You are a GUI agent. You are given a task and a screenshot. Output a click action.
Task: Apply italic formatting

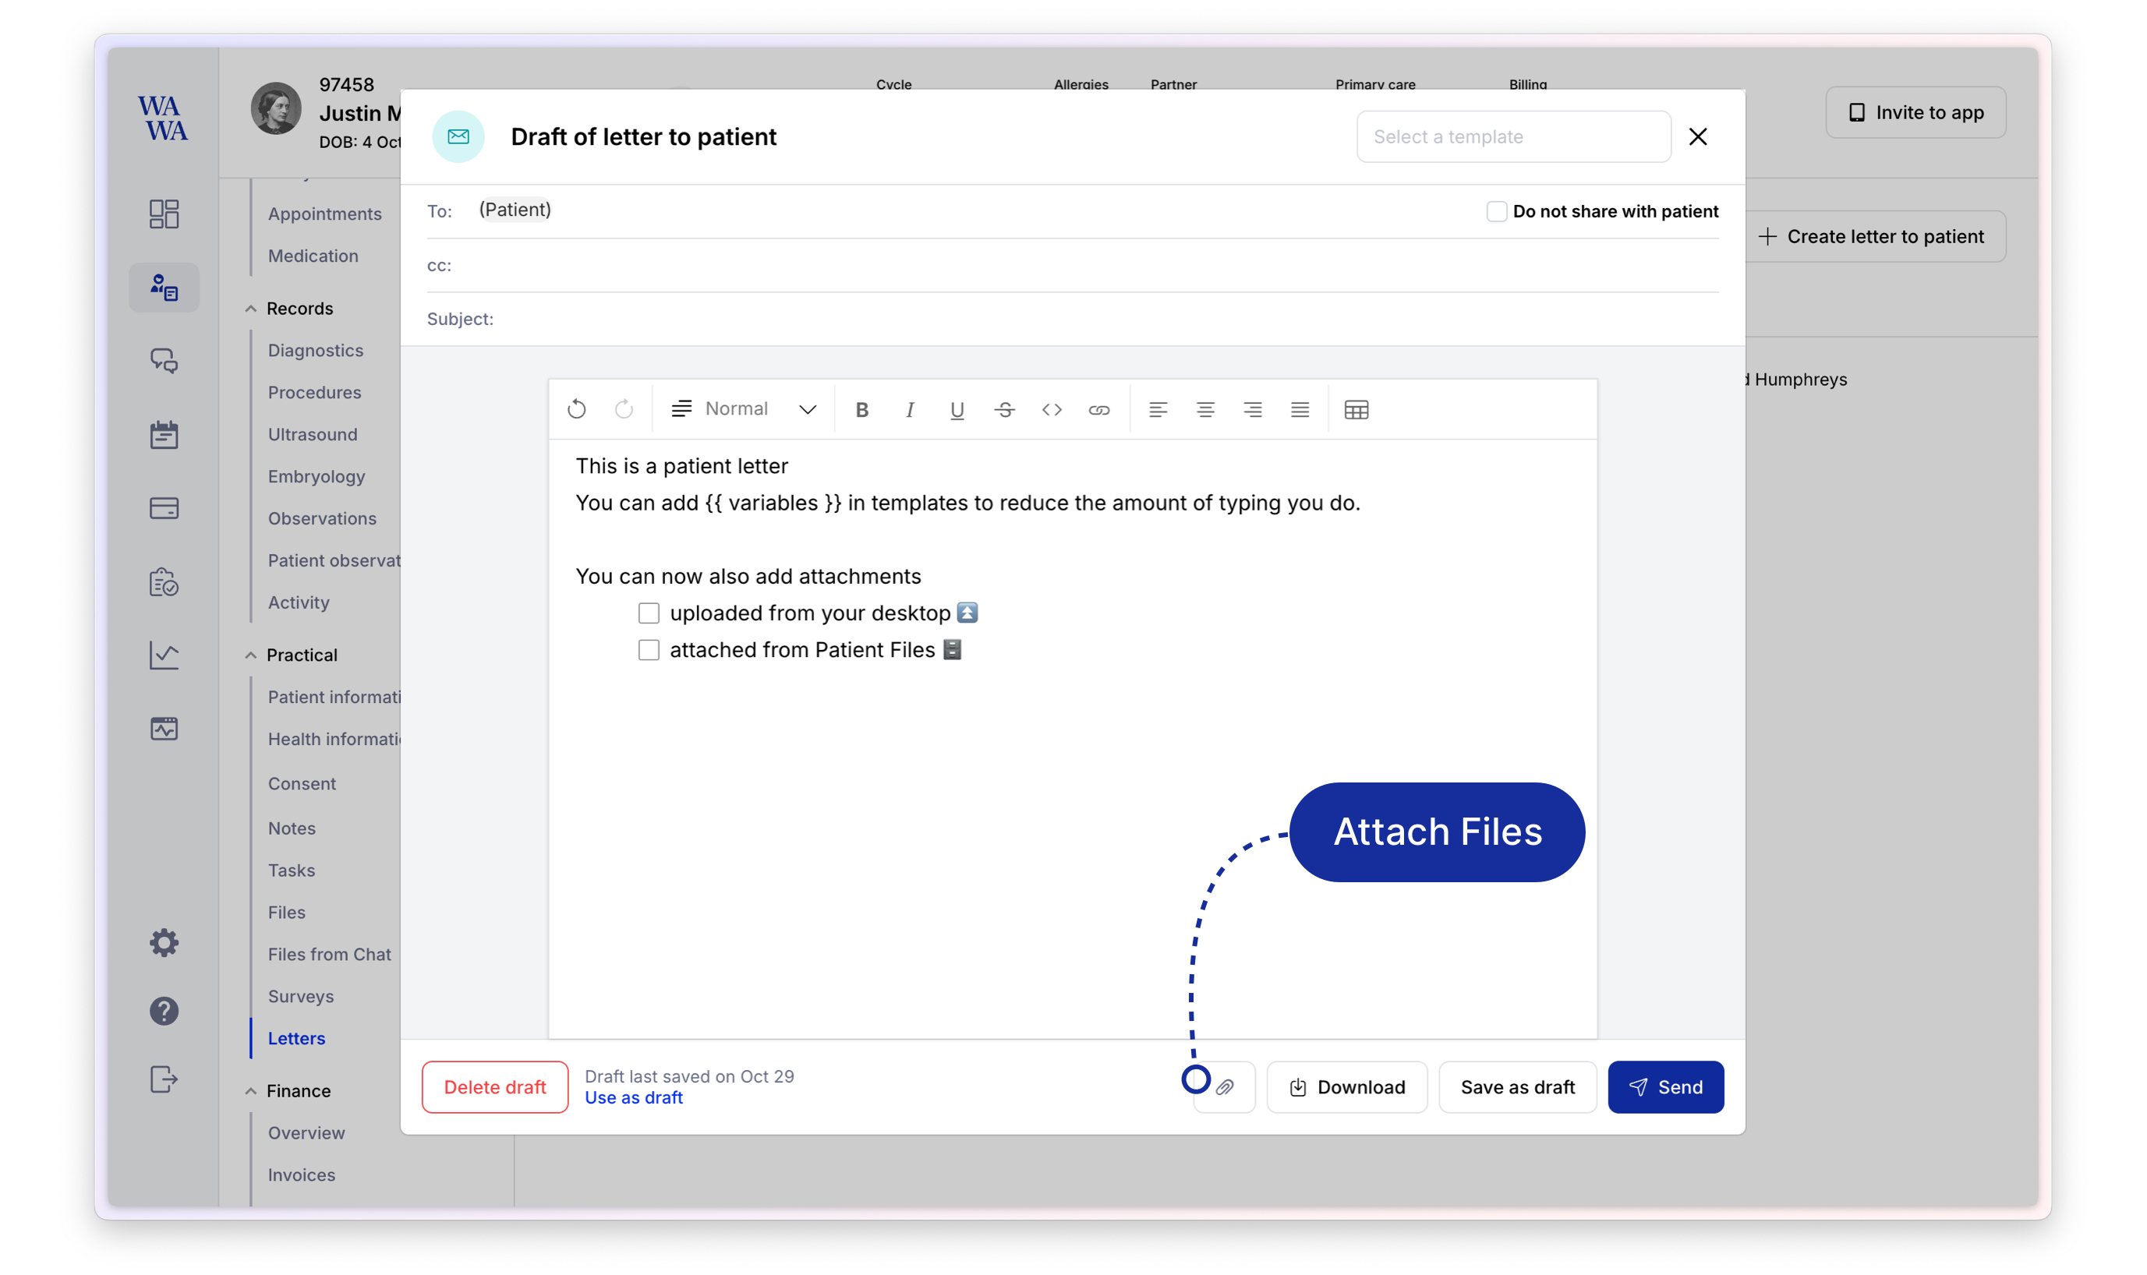(909, 410)
